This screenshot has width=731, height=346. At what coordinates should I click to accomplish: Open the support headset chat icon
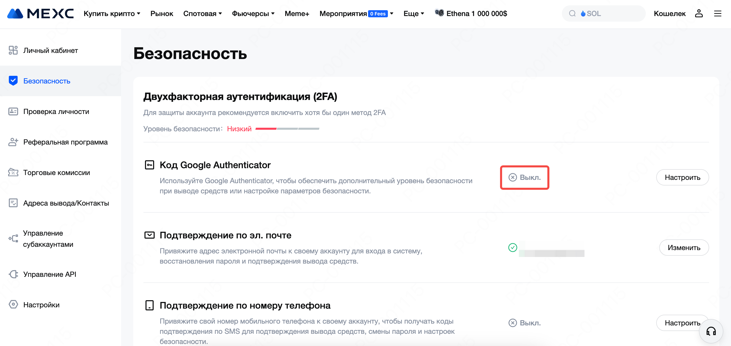click(711, 331)
